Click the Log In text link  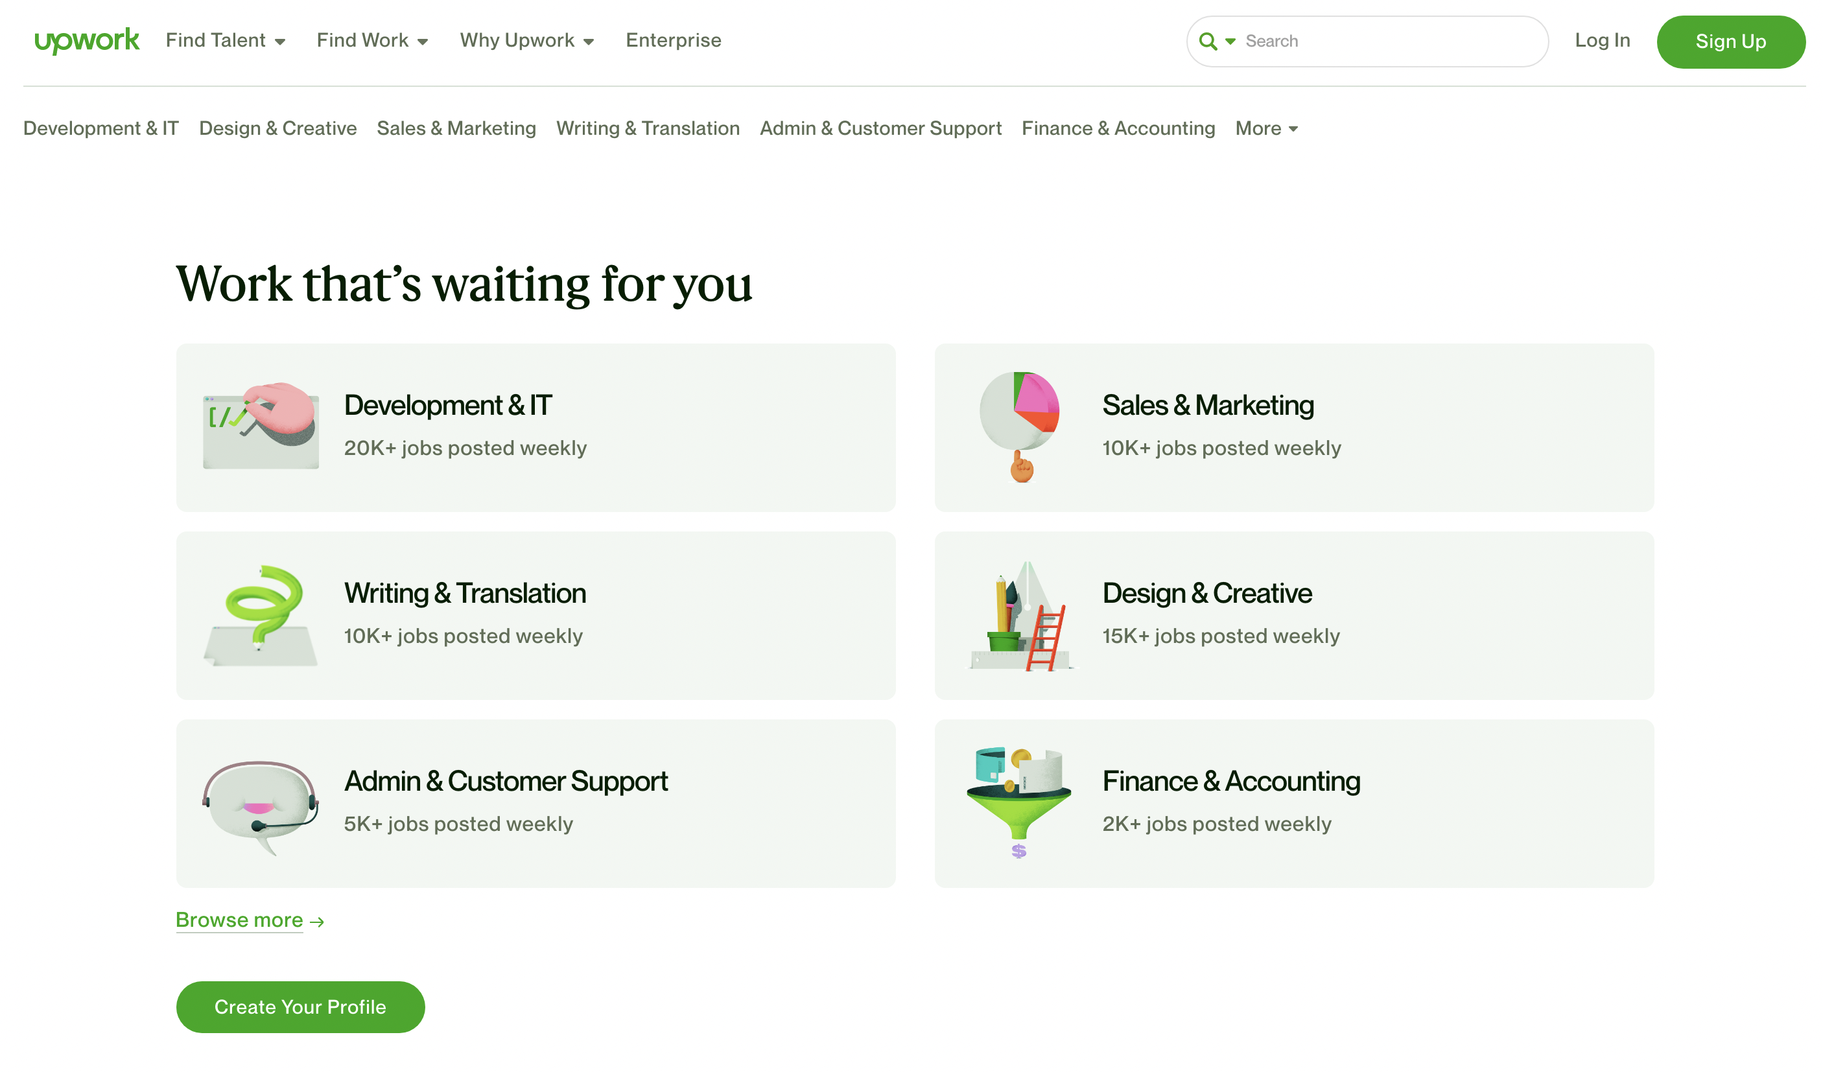click(1602, 40)
